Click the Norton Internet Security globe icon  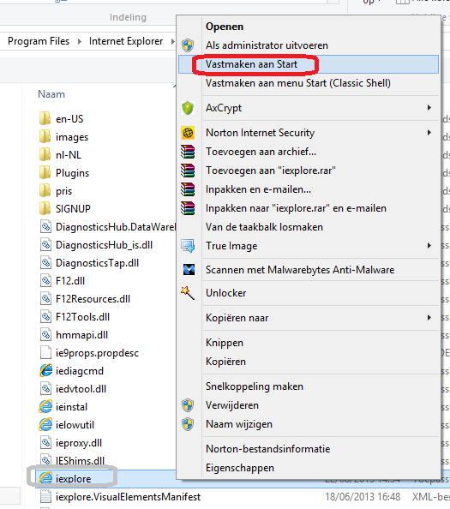point(188,133)
